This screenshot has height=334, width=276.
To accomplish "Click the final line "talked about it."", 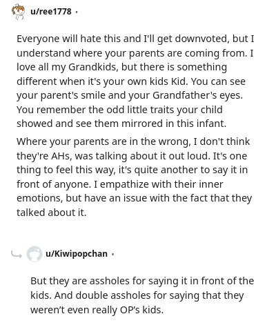I will pos(52,213).
